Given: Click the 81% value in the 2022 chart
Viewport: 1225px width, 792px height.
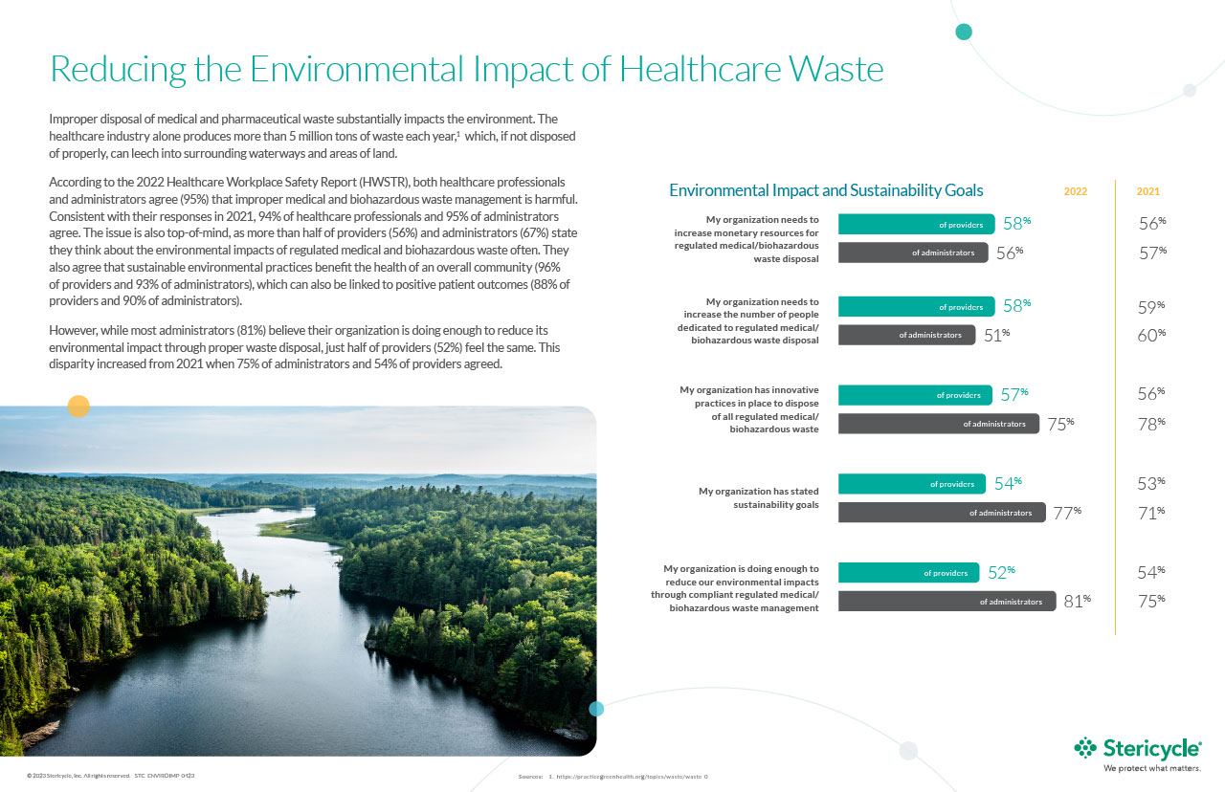Looking at the screenshot, I should (x=1077, y=602).
